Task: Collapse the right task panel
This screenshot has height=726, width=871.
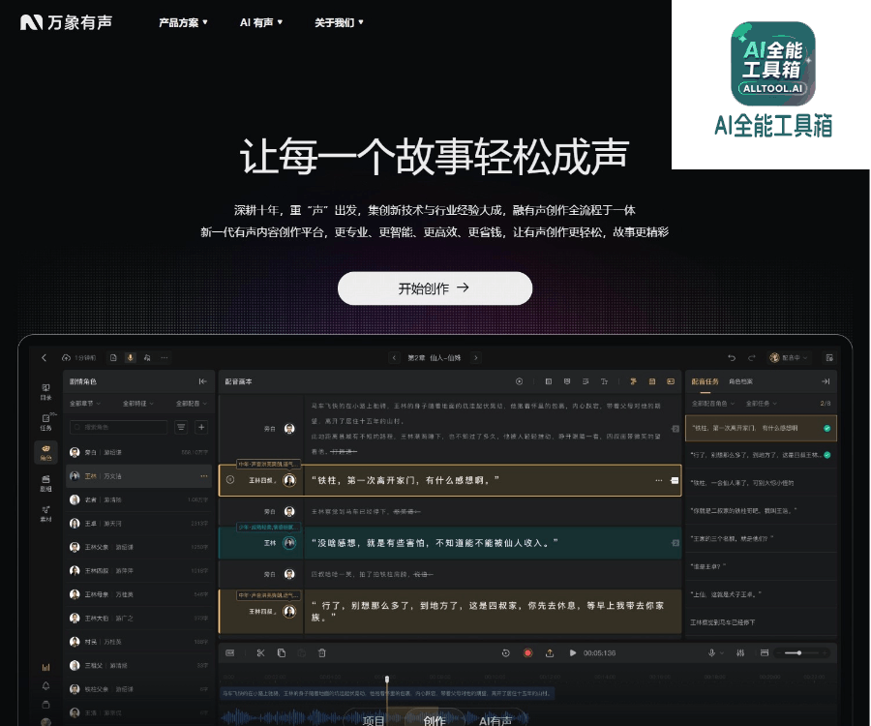Action: coord(826,381)
